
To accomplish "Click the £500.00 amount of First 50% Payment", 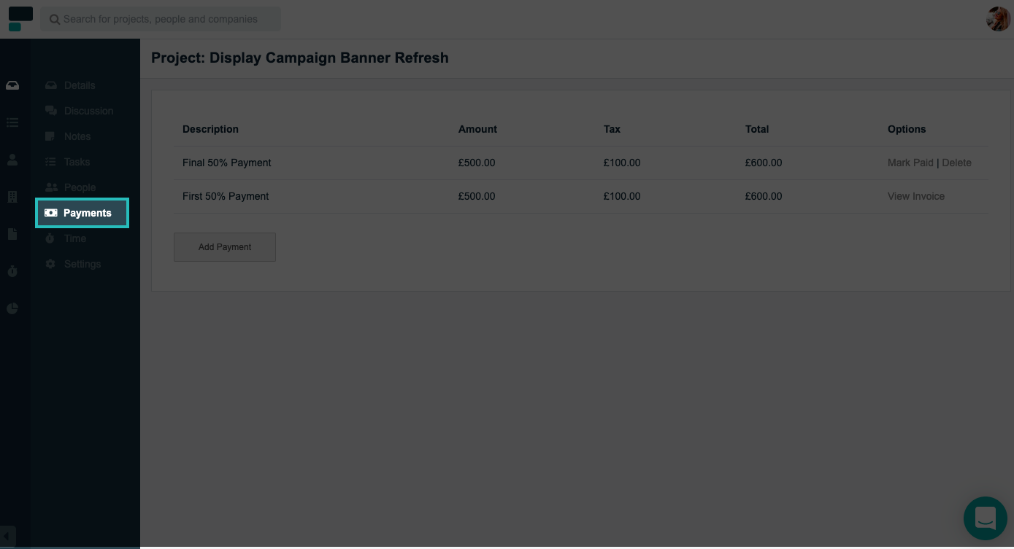I will [477, 196].
